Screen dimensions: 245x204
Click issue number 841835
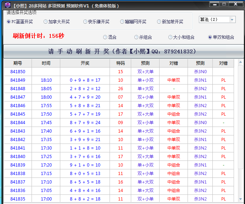(x=18, y=199)
